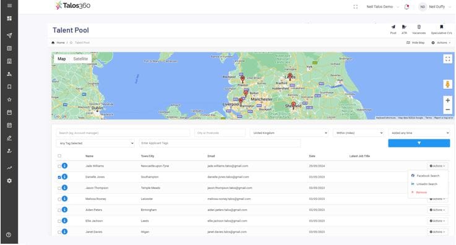Tick the checkbox for Aiden Peters
The width and height of the screenshot is (456, 245).
click(x=59, y=210)
